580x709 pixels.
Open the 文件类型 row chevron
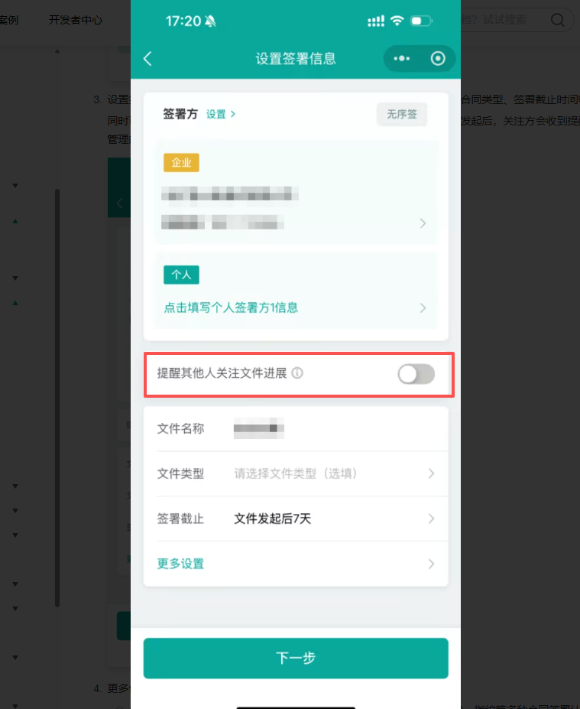pyautogui.click(x=432, y=473)
